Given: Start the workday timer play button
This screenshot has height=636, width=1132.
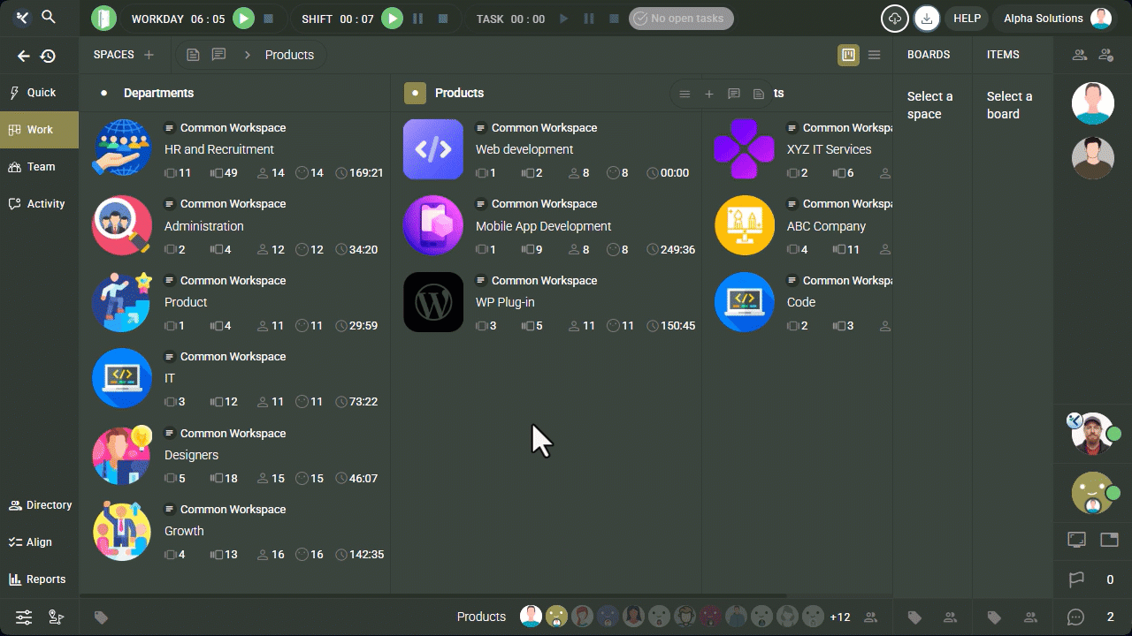Looking at the screenshot, I should point(244,19).
